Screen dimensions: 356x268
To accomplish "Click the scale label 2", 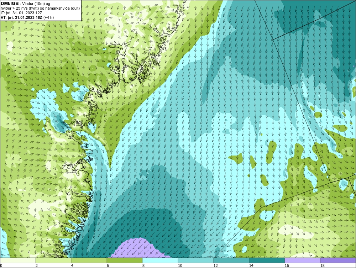I will coord(37,266).
